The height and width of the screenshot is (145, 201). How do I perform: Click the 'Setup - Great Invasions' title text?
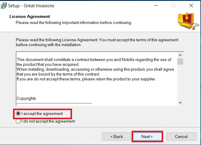[x=31, y=6]
